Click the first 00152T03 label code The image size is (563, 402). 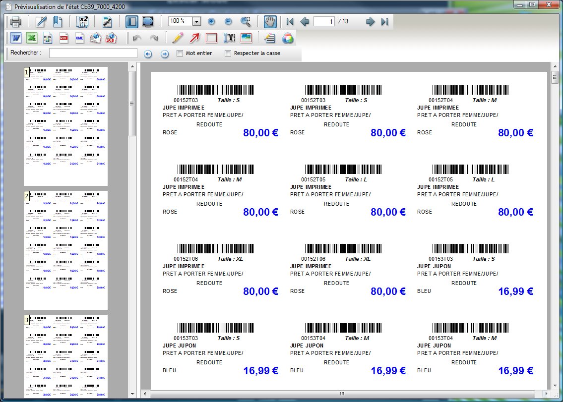click(x=186, y=100)
